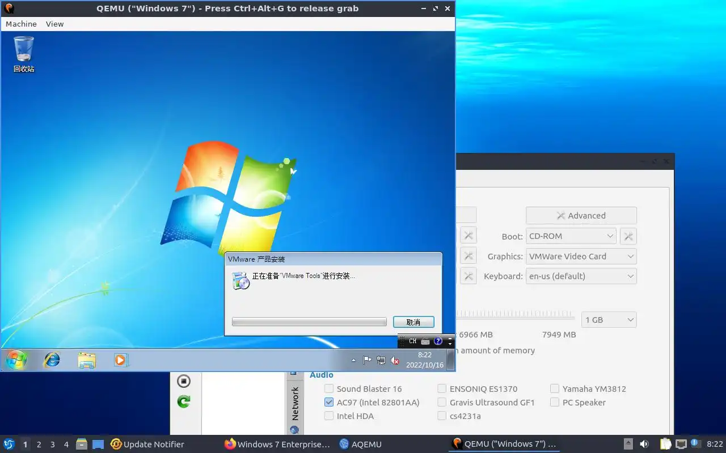Image resolution: width=726 pixels, height=453 pixels.
Task: Switch to Windows 7 Enterprise Firefox task
Action: click(277, 445)
